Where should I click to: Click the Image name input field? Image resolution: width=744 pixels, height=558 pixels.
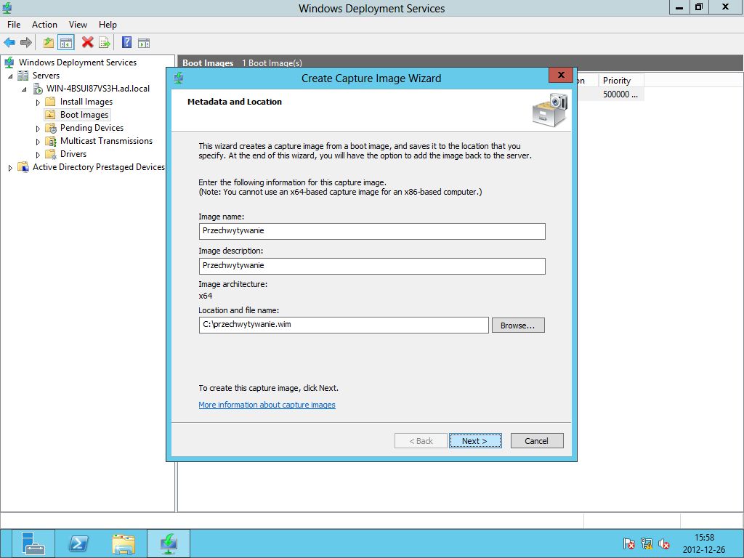372,231
